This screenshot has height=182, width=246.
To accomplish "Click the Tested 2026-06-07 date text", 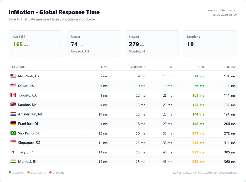I will (x=224, y=14).
